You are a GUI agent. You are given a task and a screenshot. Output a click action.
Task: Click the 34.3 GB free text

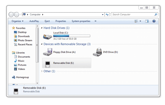pyautogui.click(x=65, y=39)
